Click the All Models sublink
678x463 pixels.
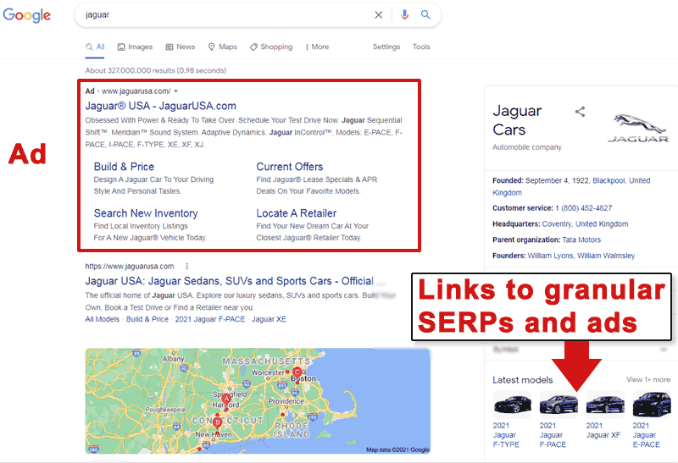click(102, 319)
